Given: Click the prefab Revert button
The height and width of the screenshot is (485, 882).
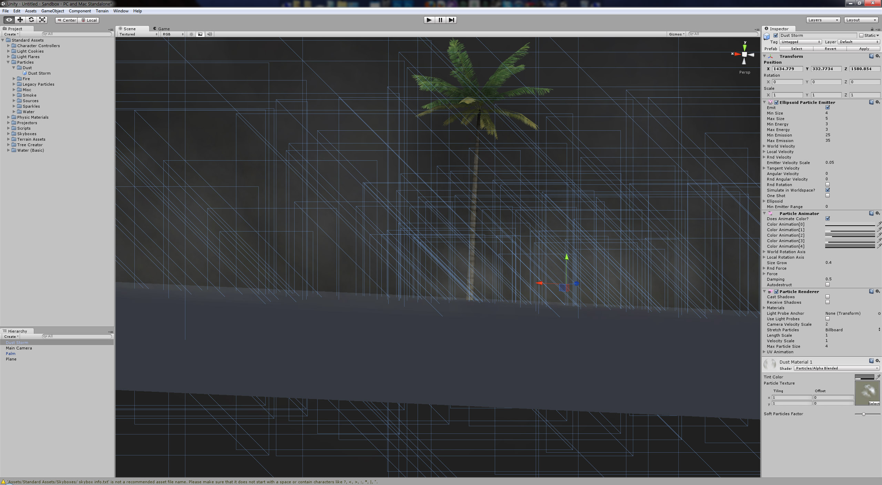Looking at the screenshot, I should click(x=830, y=49).
